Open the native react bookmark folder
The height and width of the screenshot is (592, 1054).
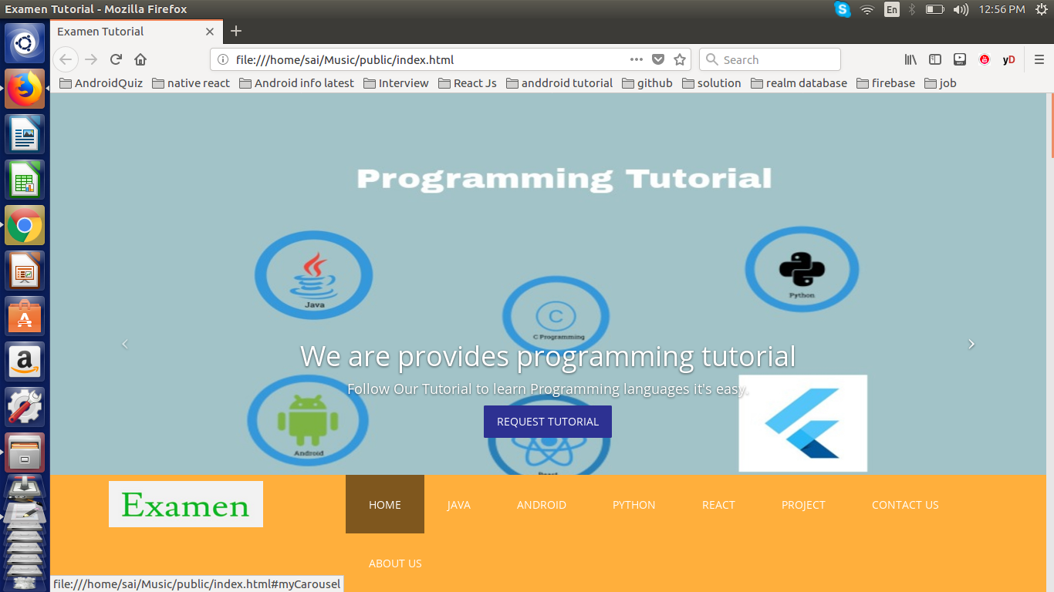(191, 82)
